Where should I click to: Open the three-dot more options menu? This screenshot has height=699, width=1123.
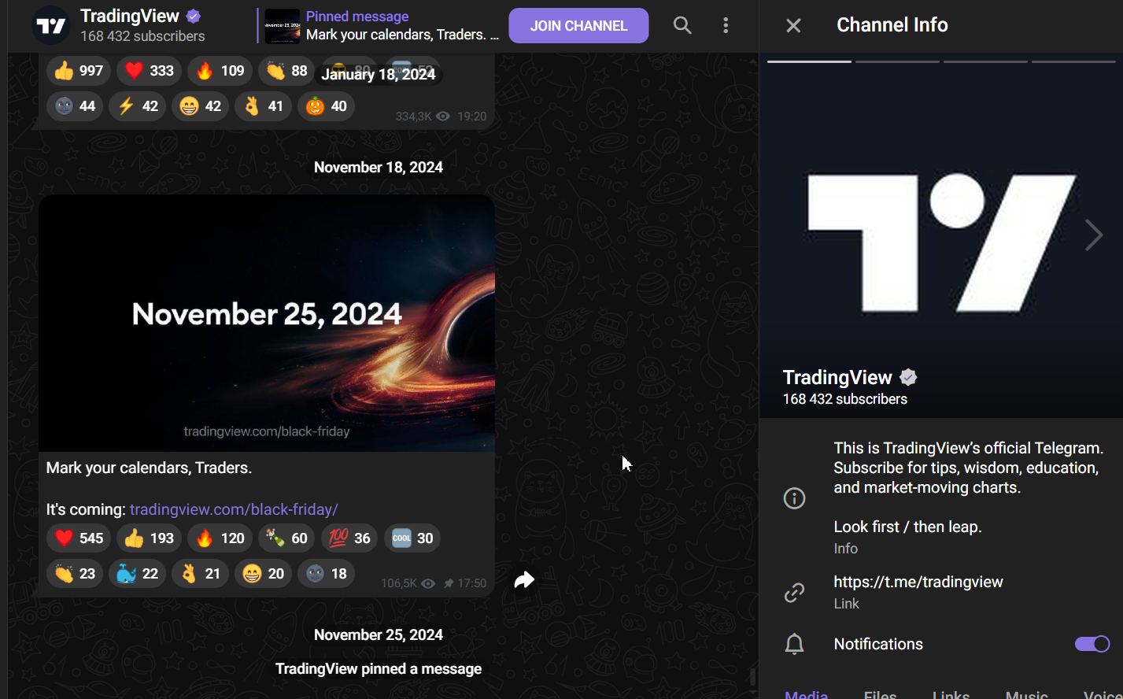coord(726,25)
